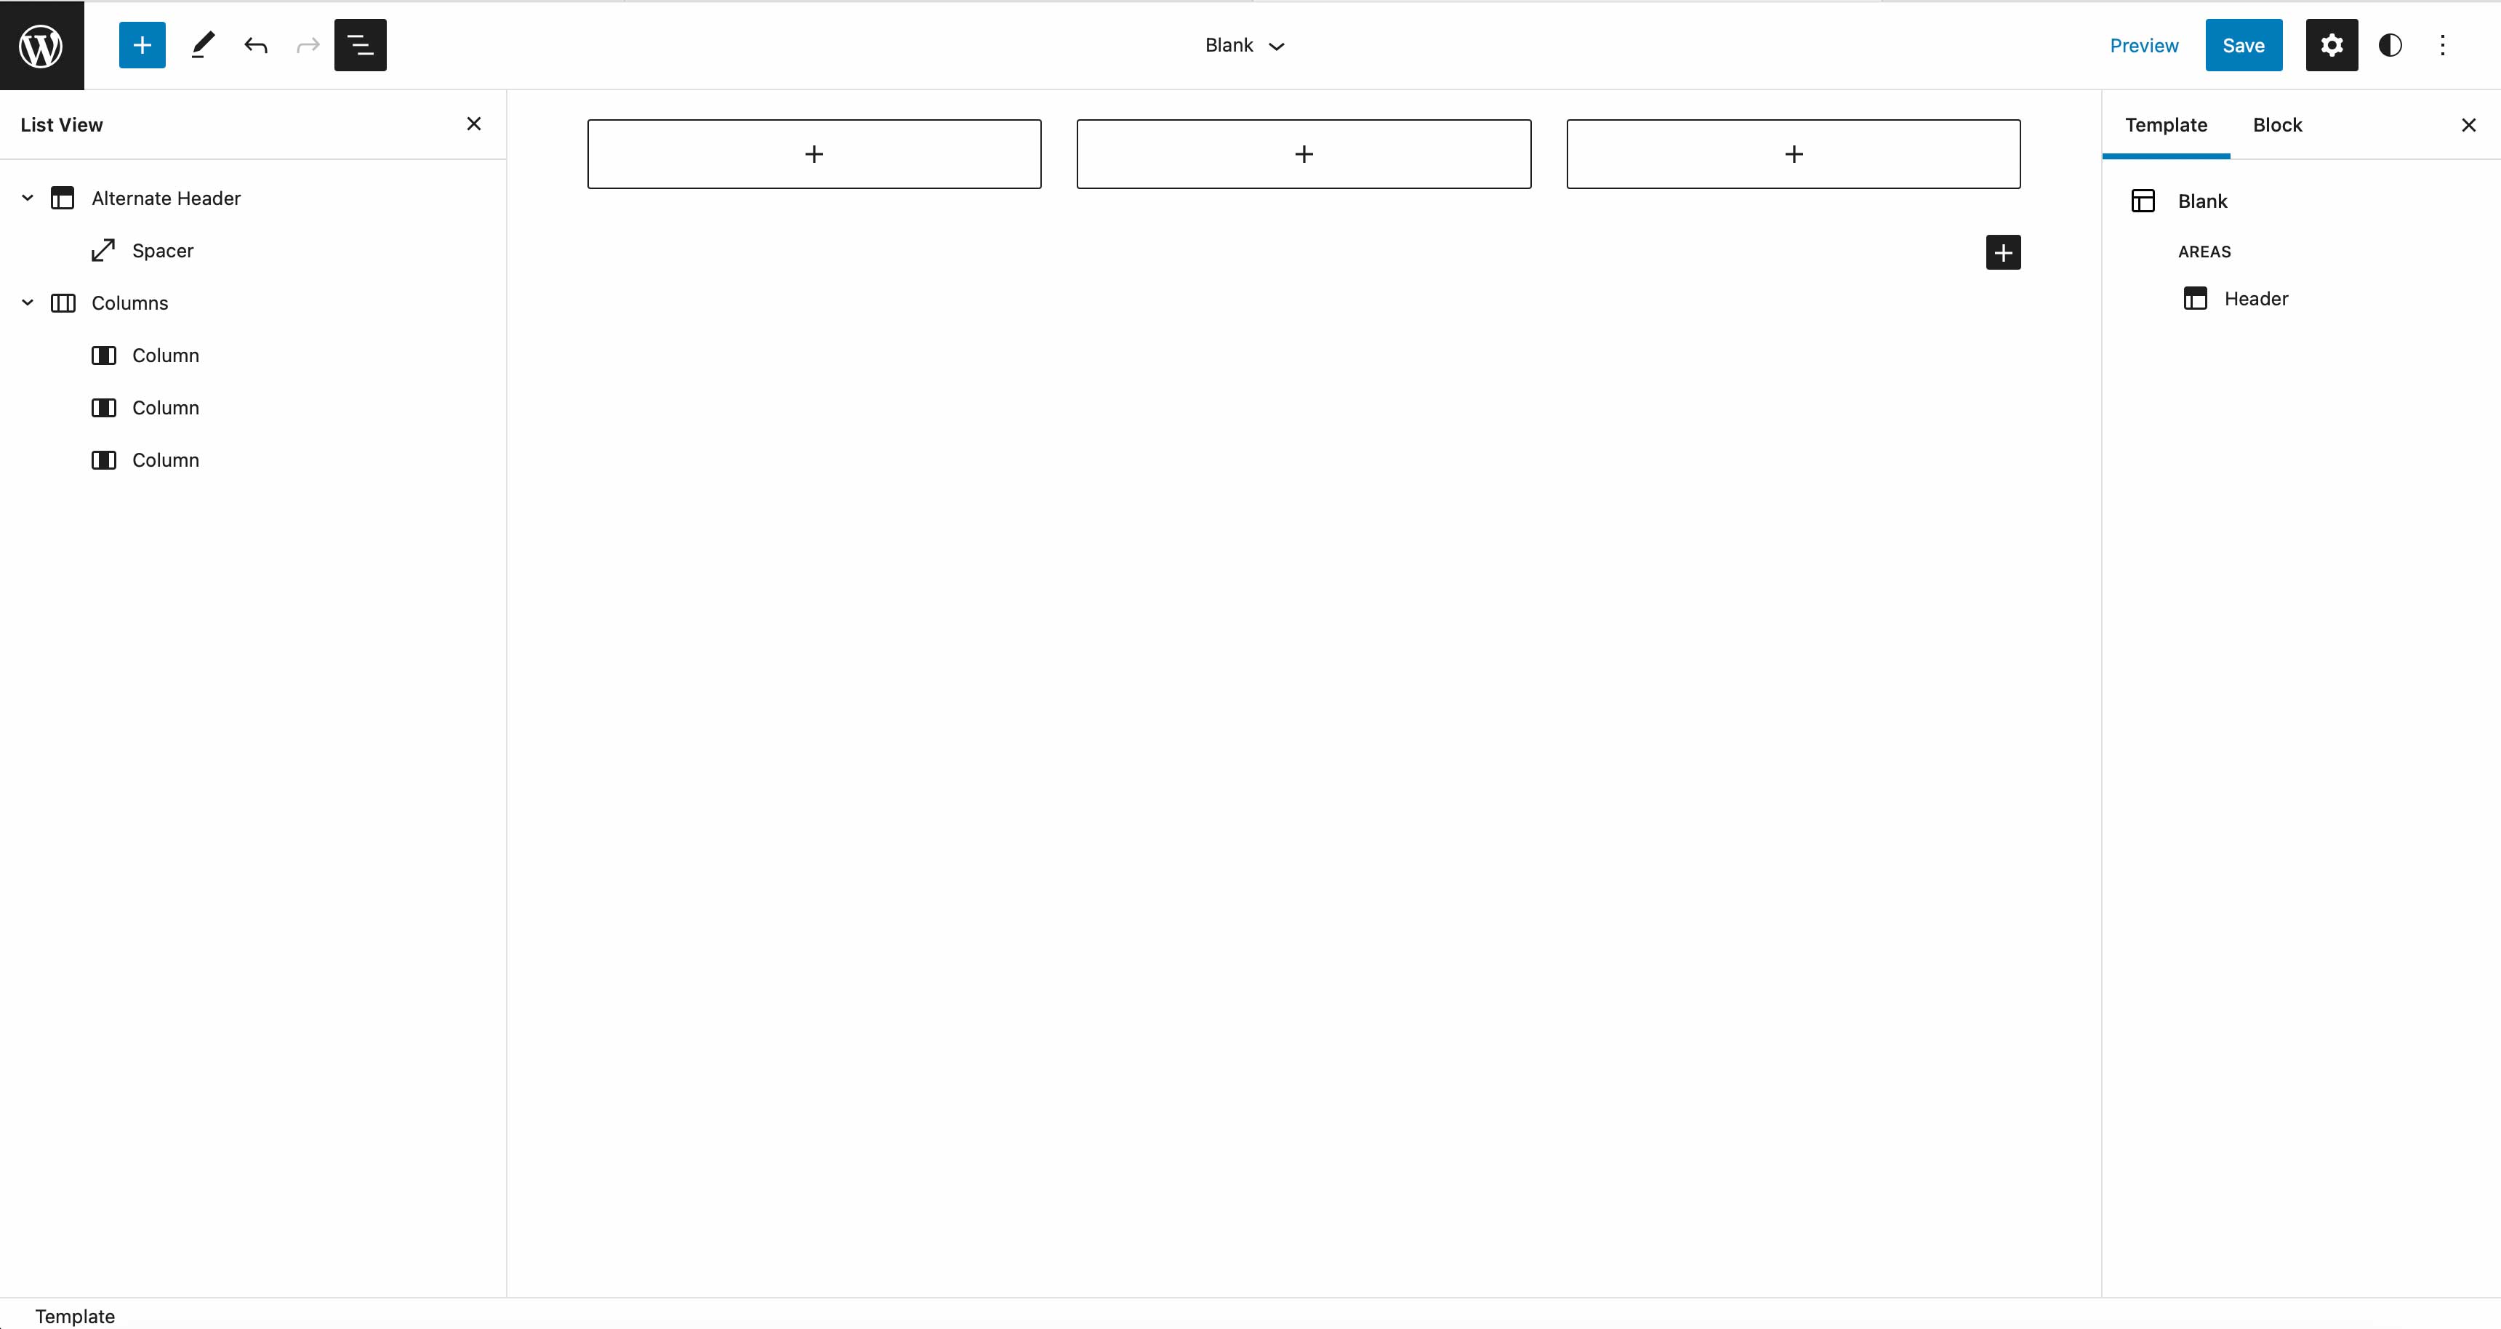Click the redo arrow icon
Viewport: 2501px width, 1329px height.
tap(309, 44)
